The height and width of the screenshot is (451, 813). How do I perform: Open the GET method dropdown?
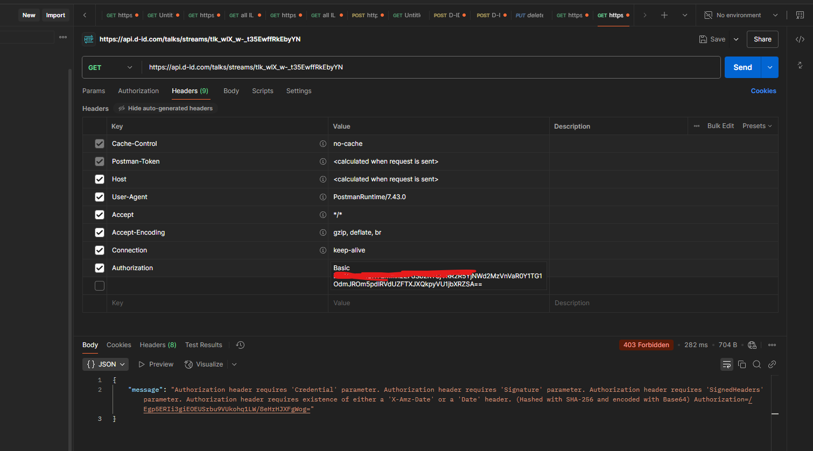111,67
